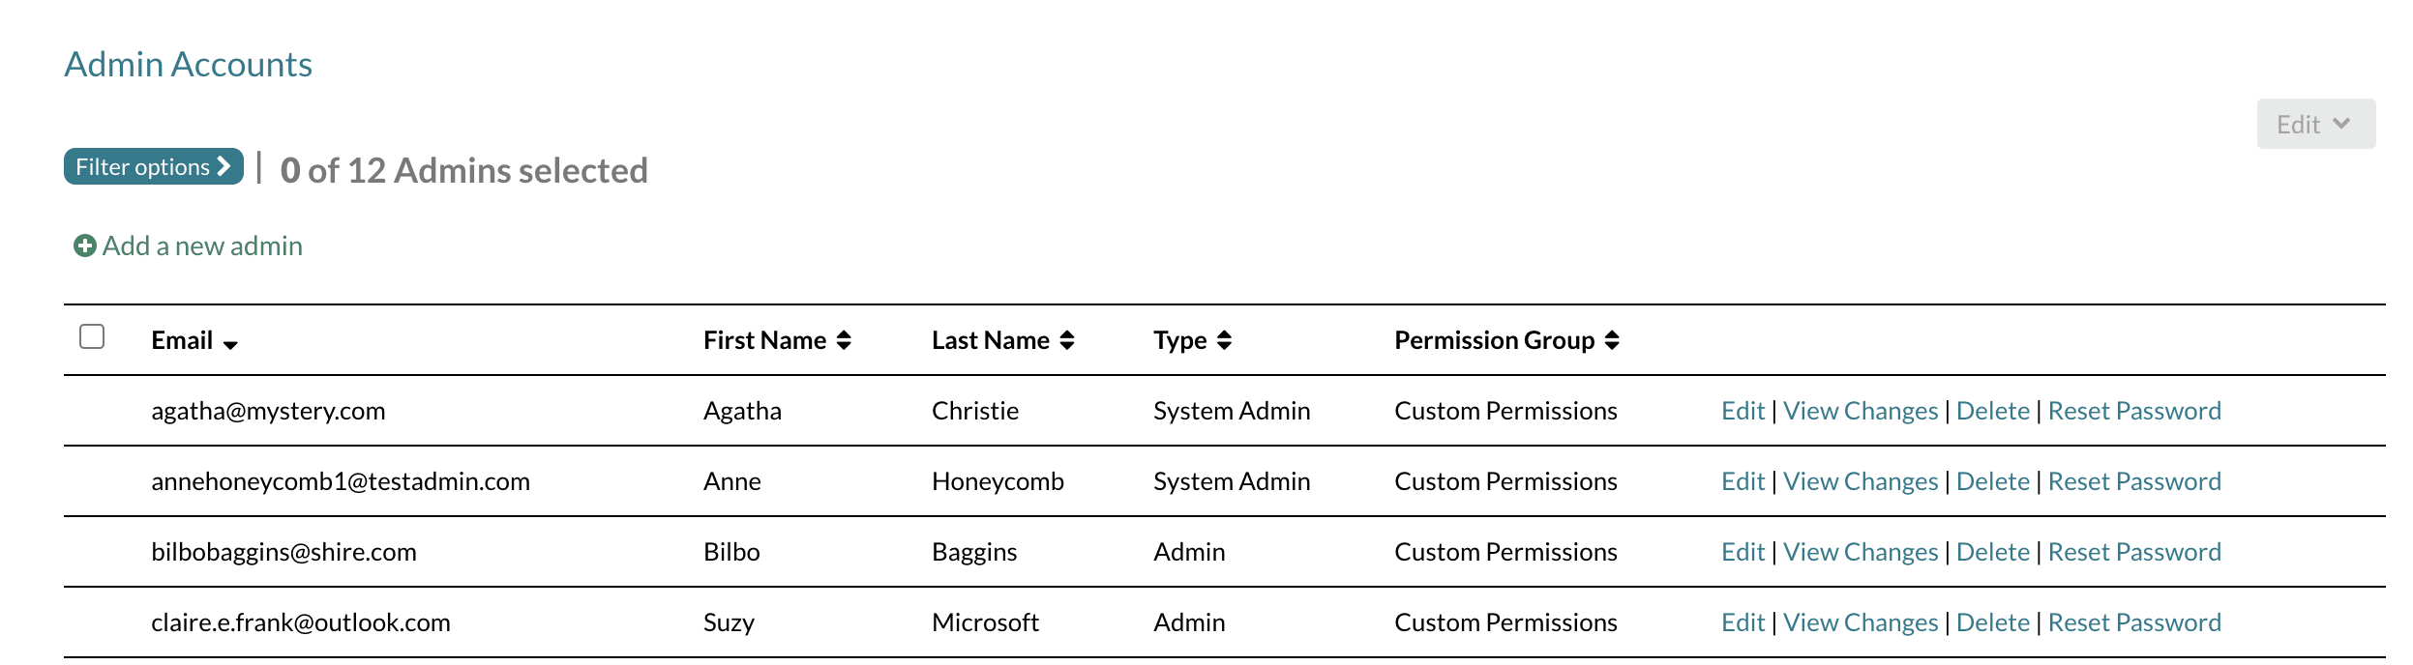Click the Last Name sort arrows icon
2413x665 pixels.
tap(1067, 340)
